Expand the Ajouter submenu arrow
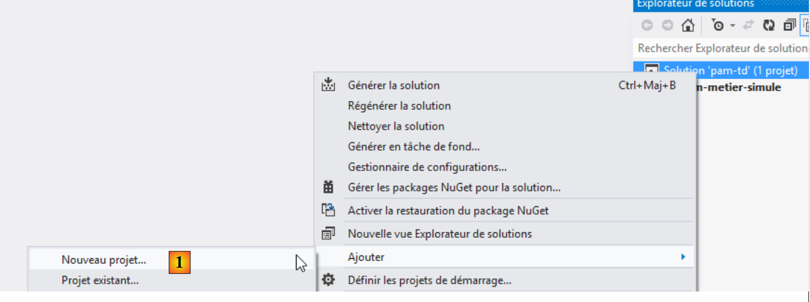The width and height of the screenshot is (810, 302). coord(683,257)
